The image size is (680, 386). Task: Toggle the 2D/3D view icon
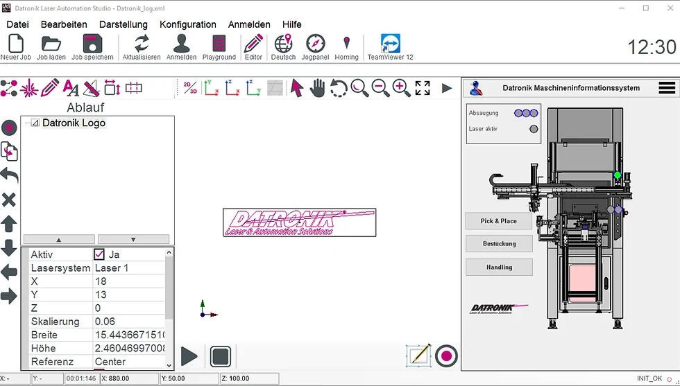[x=190, y=88]
